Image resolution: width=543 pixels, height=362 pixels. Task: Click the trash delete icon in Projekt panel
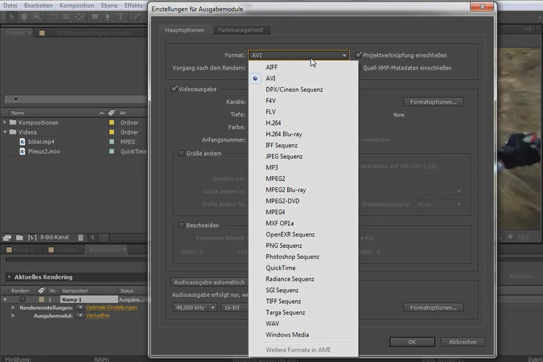point(81,237)
